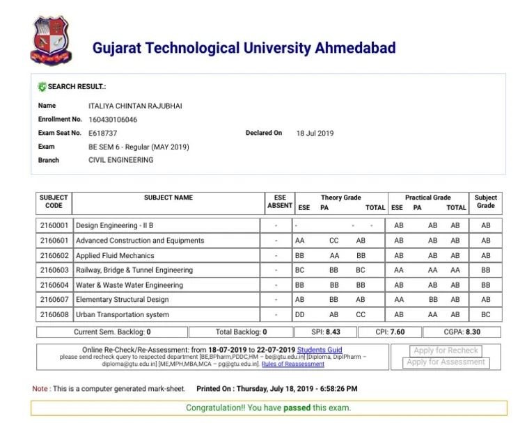Image resolution: width=527 pixels, height=427 pixels.
Task: Click subject code 2160603
Action: click(x=54, y=271)
